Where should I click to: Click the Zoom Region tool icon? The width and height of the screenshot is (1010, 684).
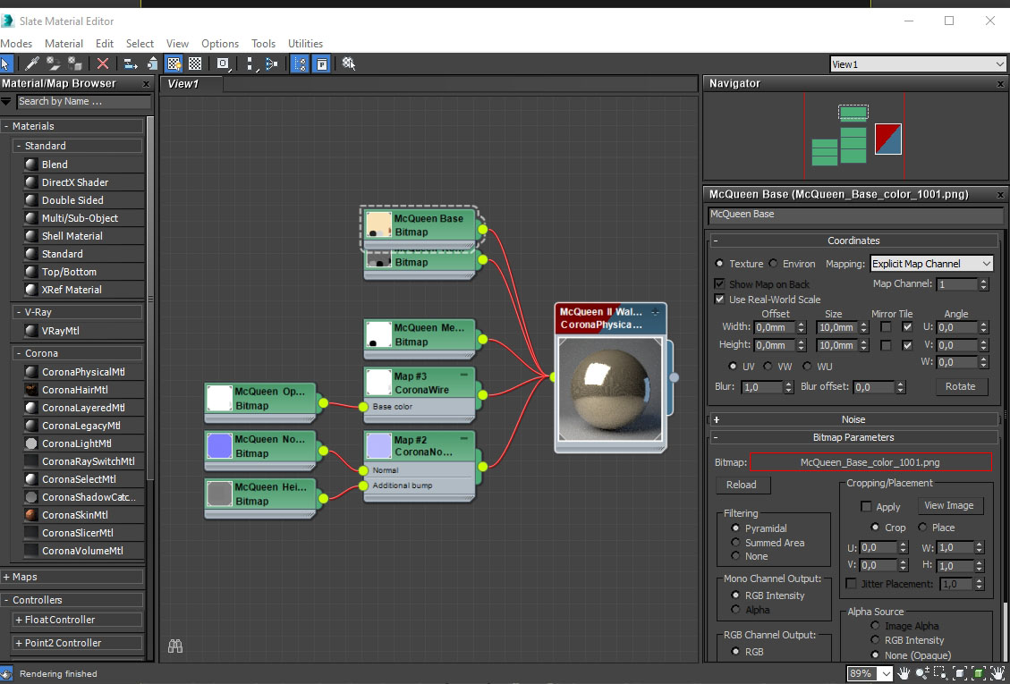tap(941, 673)
